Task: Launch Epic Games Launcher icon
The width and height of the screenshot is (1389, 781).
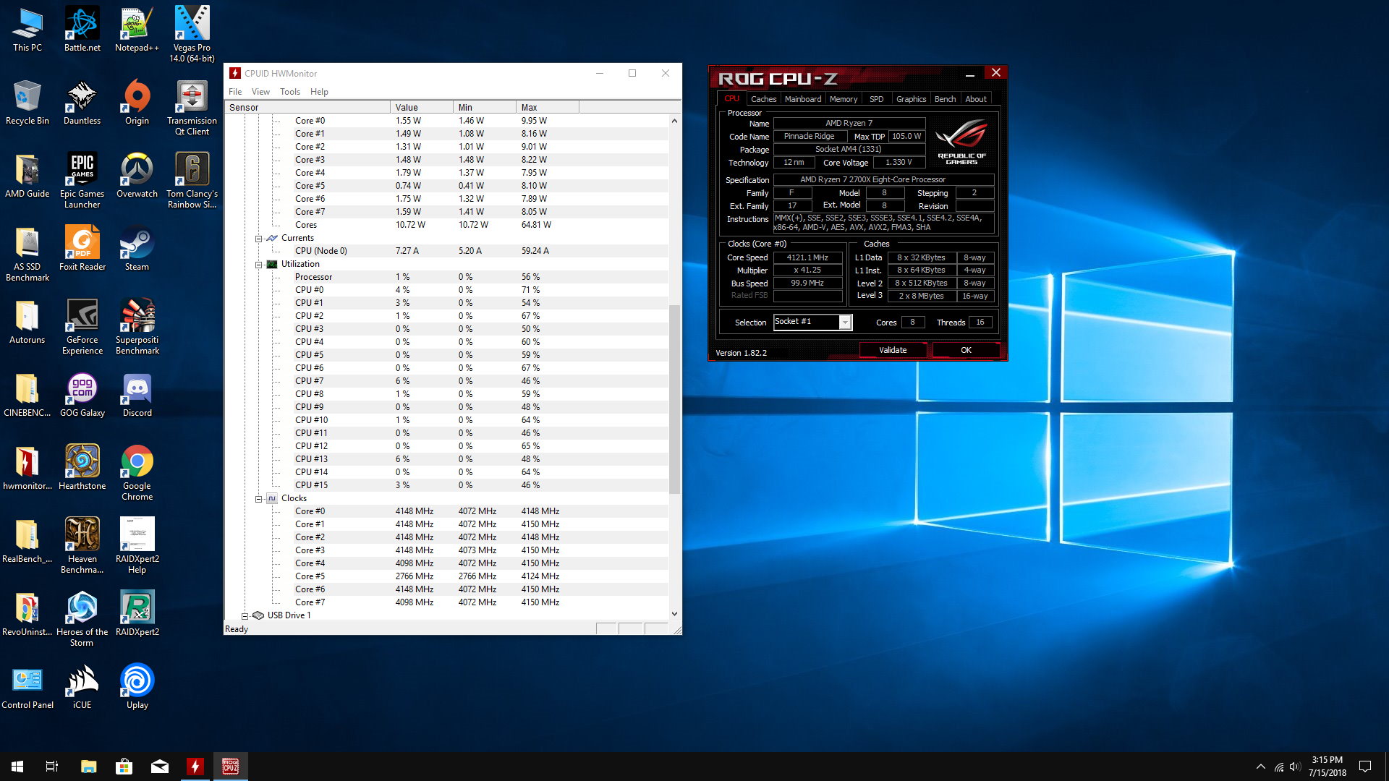Action: coord(82,180)
